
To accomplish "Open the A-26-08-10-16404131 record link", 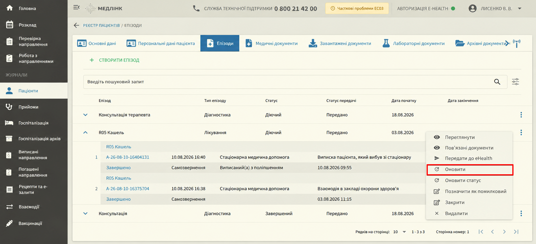I will 128,157.
